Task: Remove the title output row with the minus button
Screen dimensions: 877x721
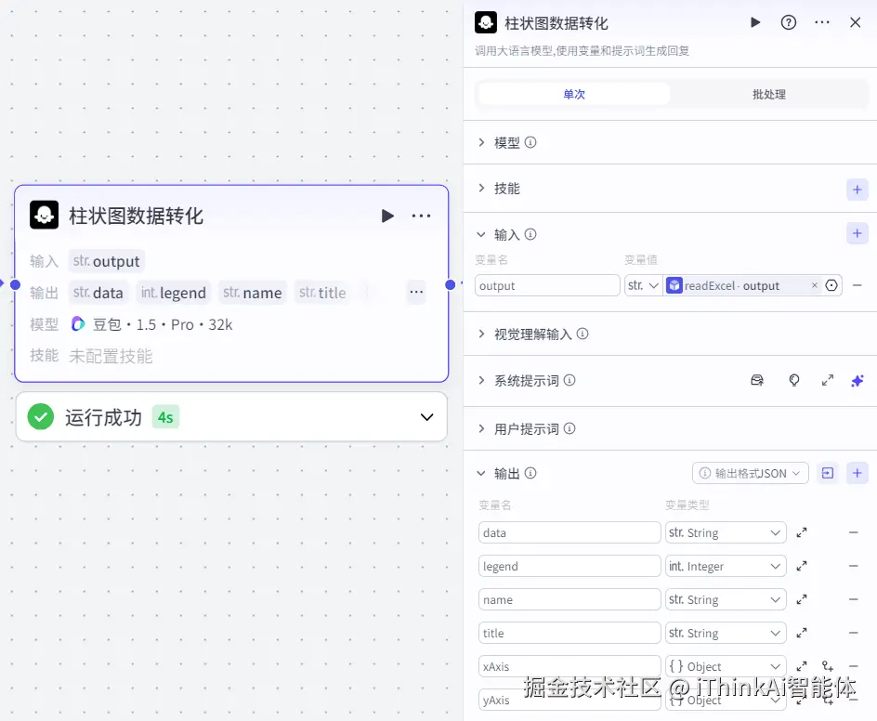Action: (853, 632)
